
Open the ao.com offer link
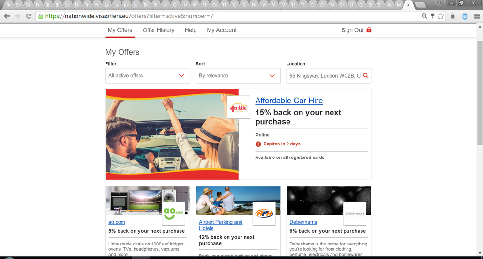click(x=117, y=222)
